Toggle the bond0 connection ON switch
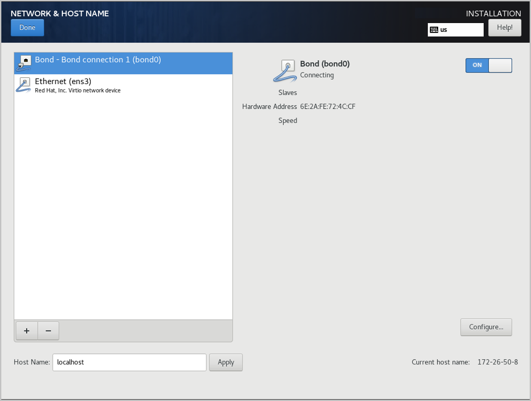 coord(488,65)
